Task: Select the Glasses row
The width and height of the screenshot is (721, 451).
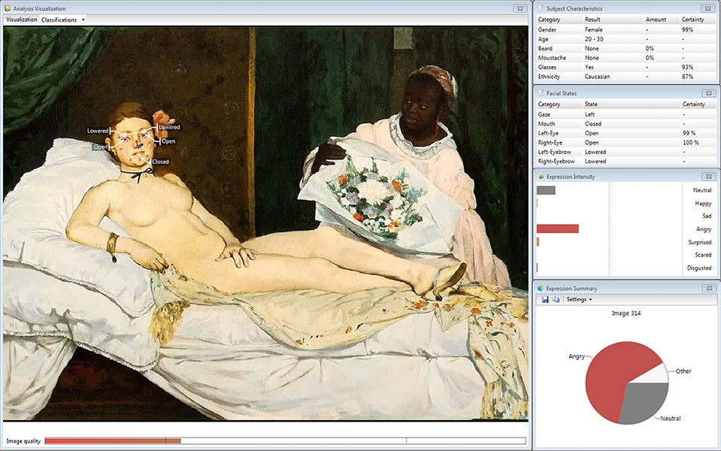Action: 626,67
